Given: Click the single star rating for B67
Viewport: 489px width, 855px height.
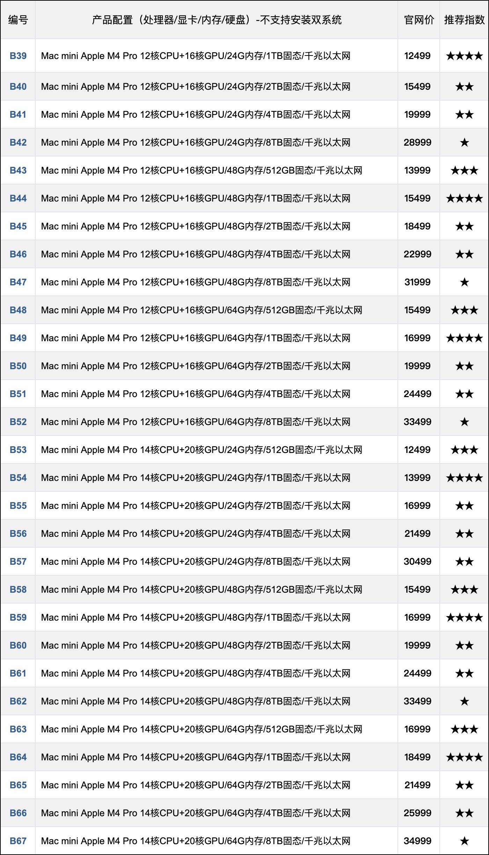Looking at the screenshot, I should pos(464,841).
